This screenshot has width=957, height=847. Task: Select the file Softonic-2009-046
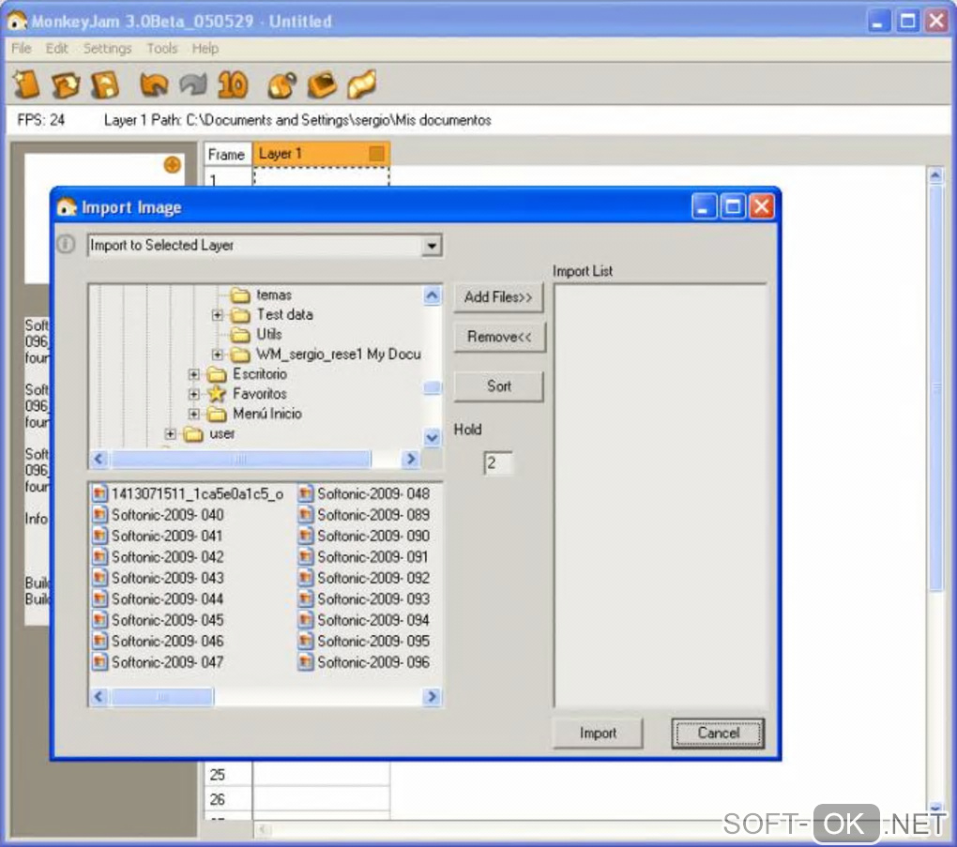(159, 641)
